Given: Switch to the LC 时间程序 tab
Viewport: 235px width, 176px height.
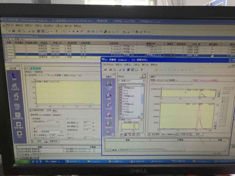Looking at the screenshot, I should [x=45, y=115].
